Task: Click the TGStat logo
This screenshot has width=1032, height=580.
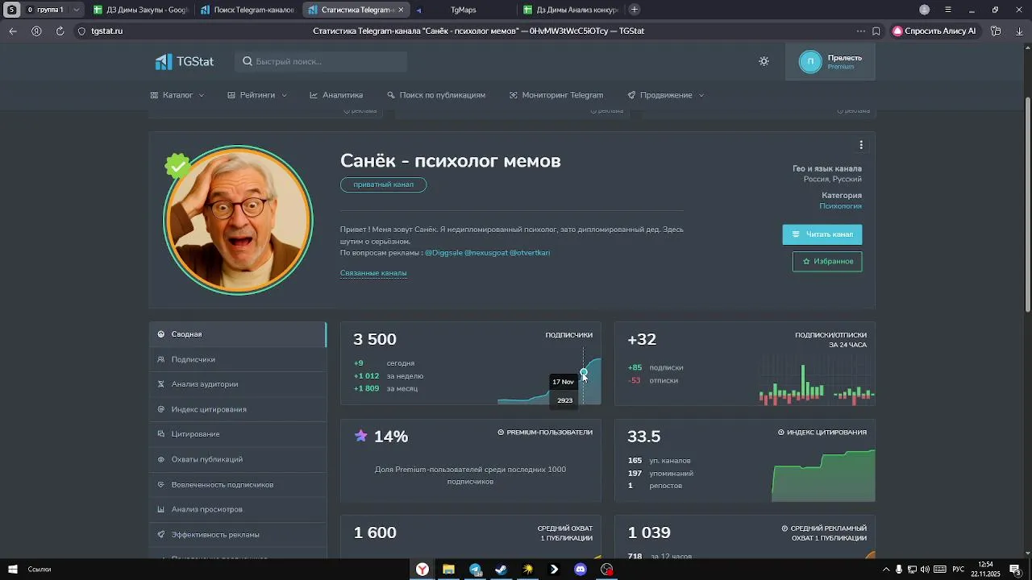Action: tap(185, 61)
